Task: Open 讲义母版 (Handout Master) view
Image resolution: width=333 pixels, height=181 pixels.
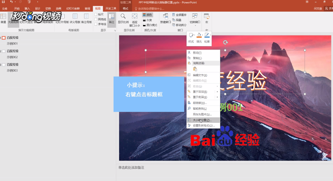Action: pyautogui.click(x=75, y=19)
